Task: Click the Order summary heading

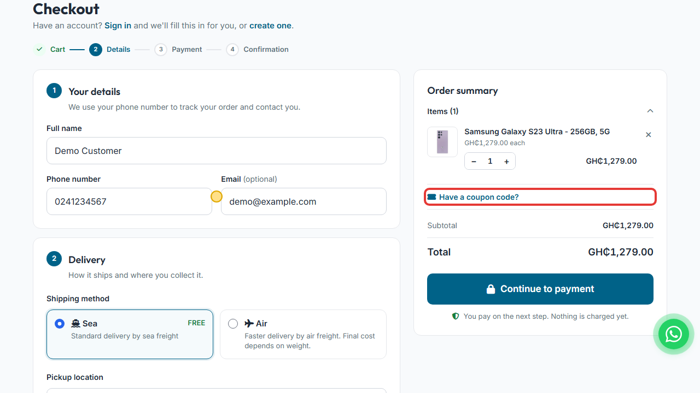Action: pos(463,91)
